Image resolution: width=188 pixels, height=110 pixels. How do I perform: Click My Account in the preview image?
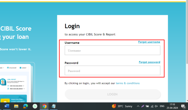point(12,68)
